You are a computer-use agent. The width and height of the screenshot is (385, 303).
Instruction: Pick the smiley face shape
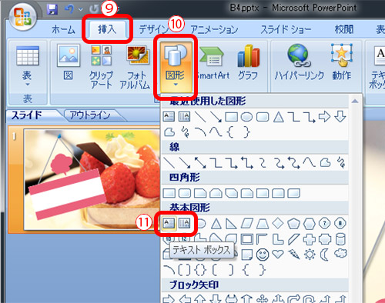[x=263, y=255]
